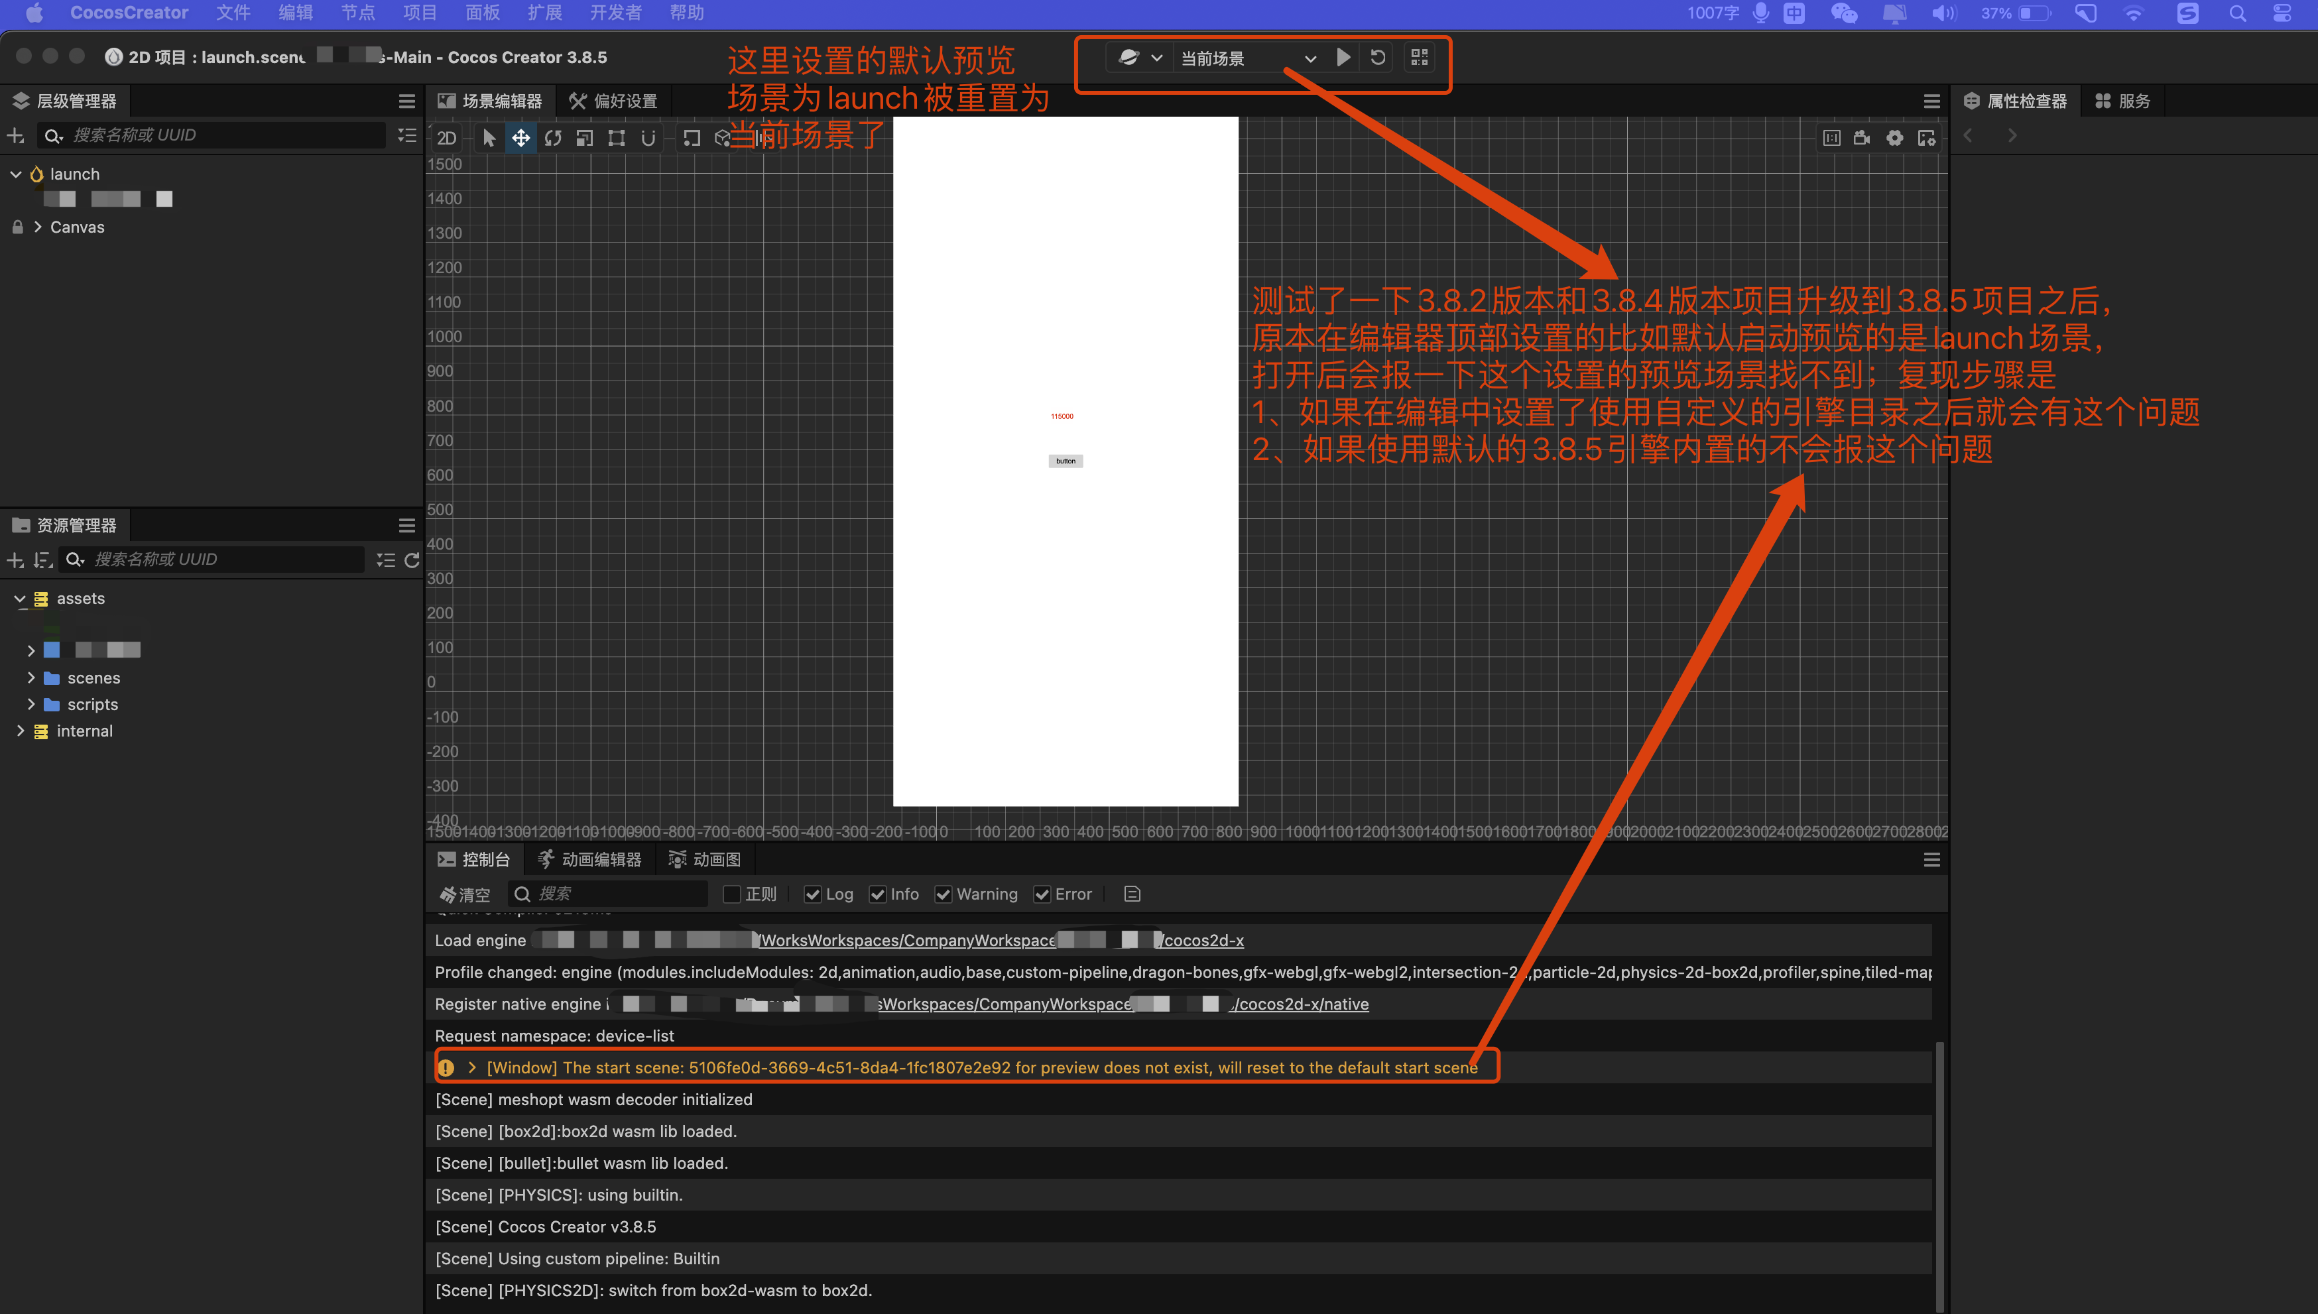Viewport: 2318px width, 1314px height.
Task: Enable the regex checkbox in console
Action: (x=732, y=894)
